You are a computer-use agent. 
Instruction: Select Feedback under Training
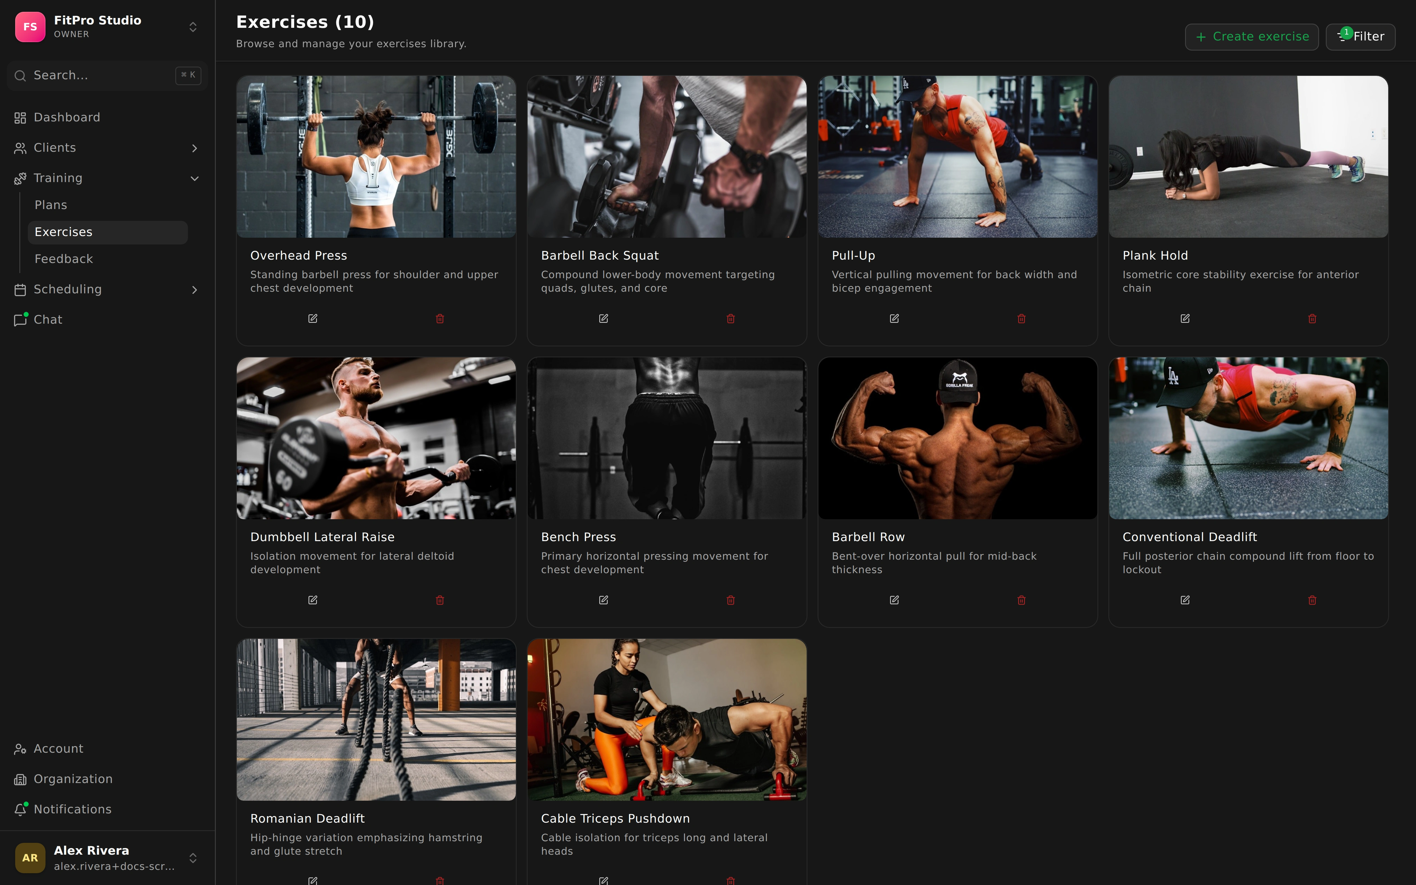pos(108,259)
